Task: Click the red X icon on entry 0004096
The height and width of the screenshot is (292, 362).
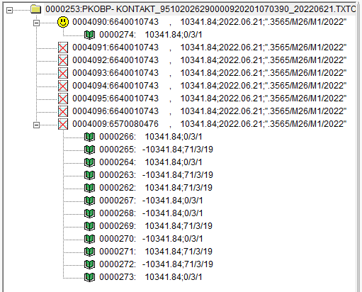Action: tap(63, 111)
